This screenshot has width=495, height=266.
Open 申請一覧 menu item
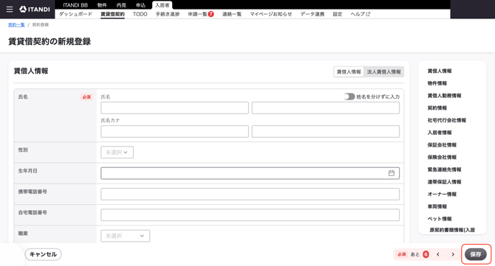[197, 14]
